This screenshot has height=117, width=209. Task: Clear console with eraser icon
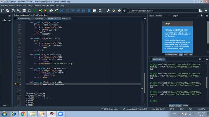203,59
